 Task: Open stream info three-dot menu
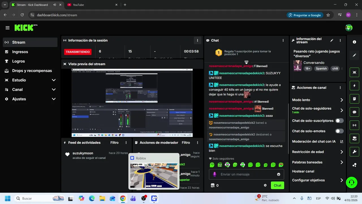coord(340,41)
